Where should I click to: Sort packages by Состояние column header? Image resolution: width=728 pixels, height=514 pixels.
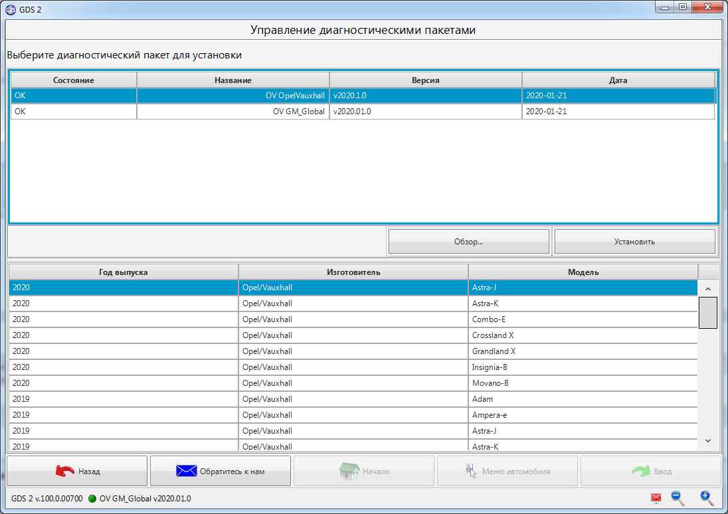(73, 80)
